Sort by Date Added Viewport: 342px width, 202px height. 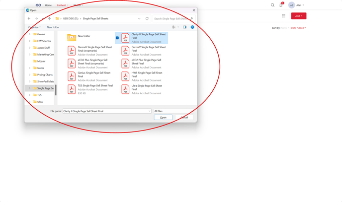(298, 28)
